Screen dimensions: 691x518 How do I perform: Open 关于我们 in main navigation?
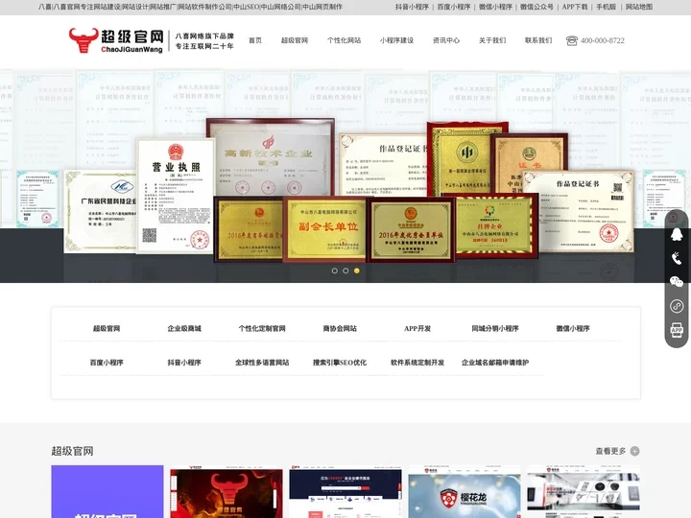(492, 40)
